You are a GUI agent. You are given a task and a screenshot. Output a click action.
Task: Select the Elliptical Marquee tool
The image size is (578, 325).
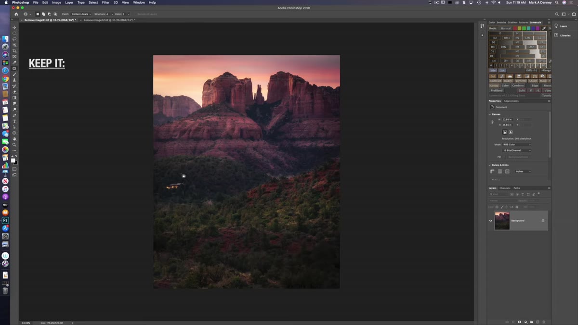pyautogui.click(x=14, y=33)
